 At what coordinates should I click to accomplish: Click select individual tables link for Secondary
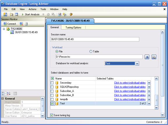[130, 83]
